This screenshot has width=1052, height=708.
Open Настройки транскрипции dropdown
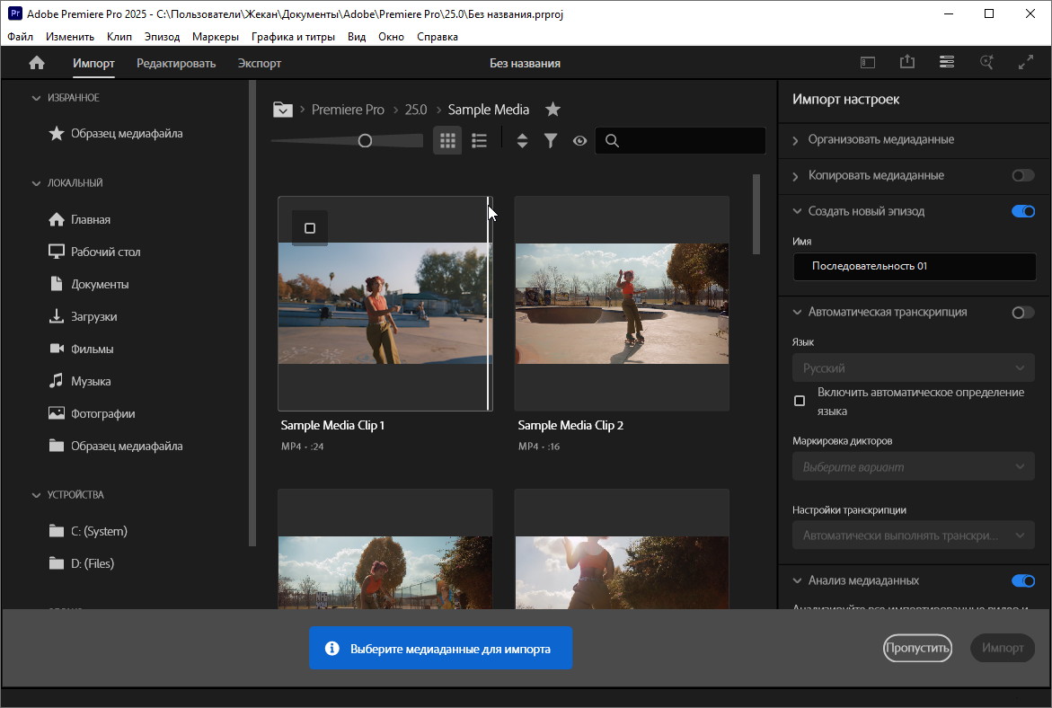click(914, 535)
